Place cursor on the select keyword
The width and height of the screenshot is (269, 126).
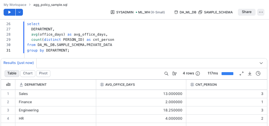[x=33, y=24]
